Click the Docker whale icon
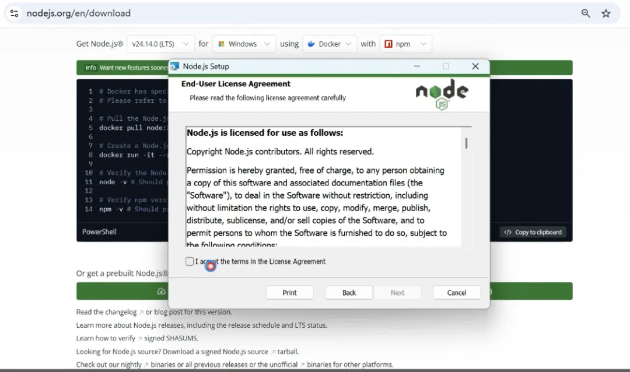Viewport: 630px width, 372px height. (311, 44)
